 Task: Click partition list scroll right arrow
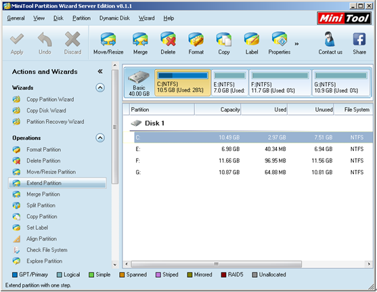[x=369, y=264]
